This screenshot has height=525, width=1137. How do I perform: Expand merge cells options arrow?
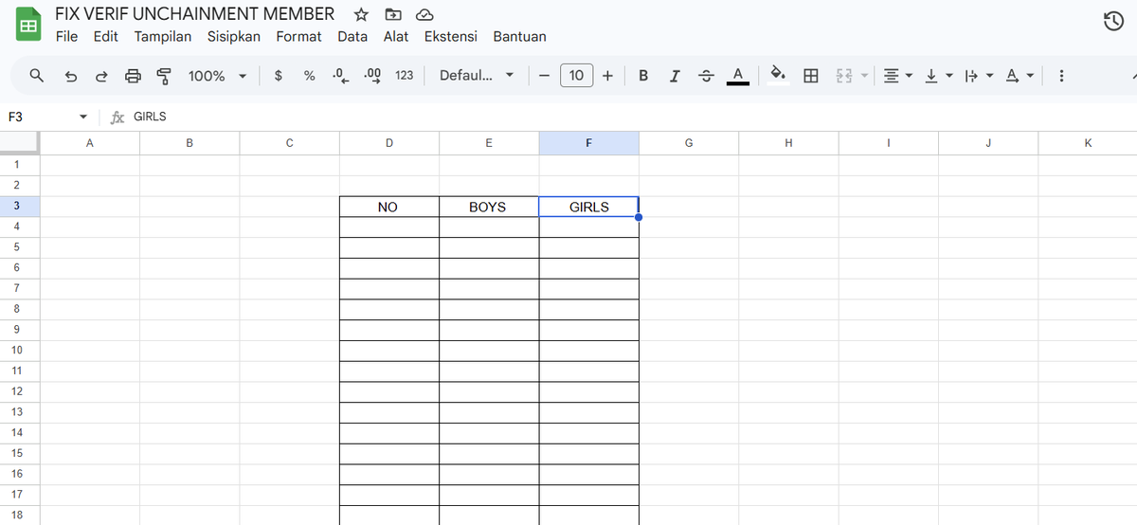[x=864, y=75]
